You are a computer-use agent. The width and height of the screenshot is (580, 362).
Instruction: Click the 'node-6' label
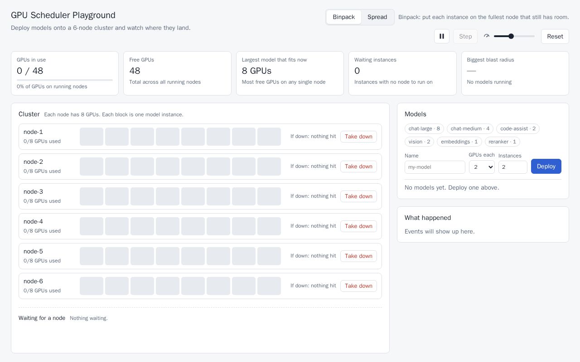[33, 281]
